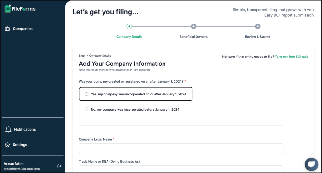Click the Company Details step circle
This screenshot has width=322, height=173.
coord(129,26)
